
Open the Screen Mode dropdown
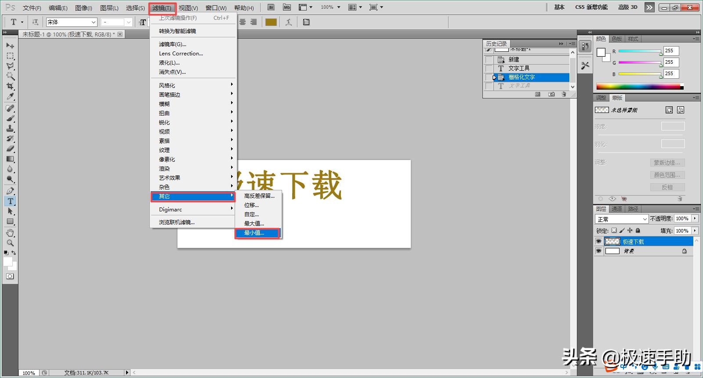pos(377,7)
